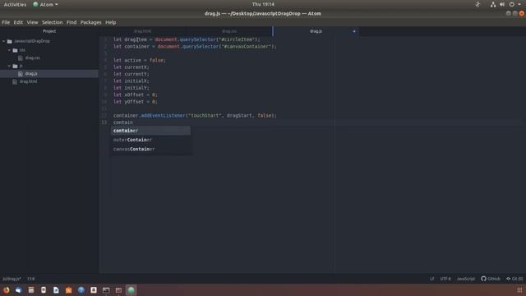Switch to the drag.html tab

[x=142, y=31]
